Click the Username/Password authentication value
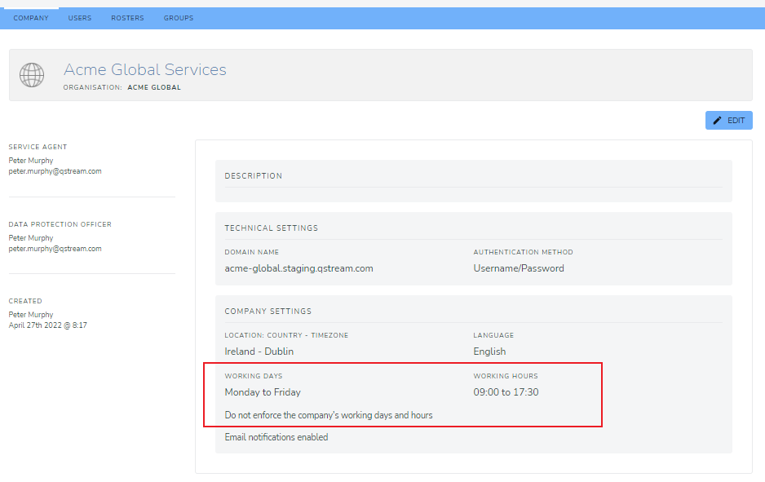 pyautogui.click(x=519, y=268)
